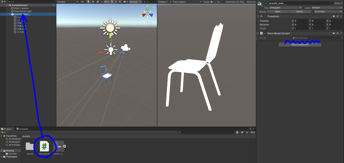
Task: Expand the prac02_chair model asset arrow
Action: coord(64,146)
